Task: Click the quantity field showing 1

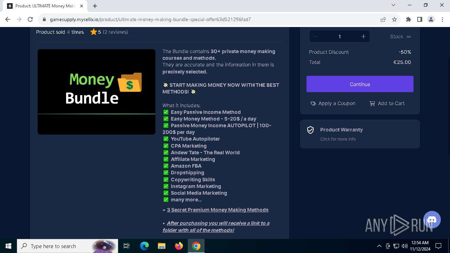Action: [x=340, y=37]
